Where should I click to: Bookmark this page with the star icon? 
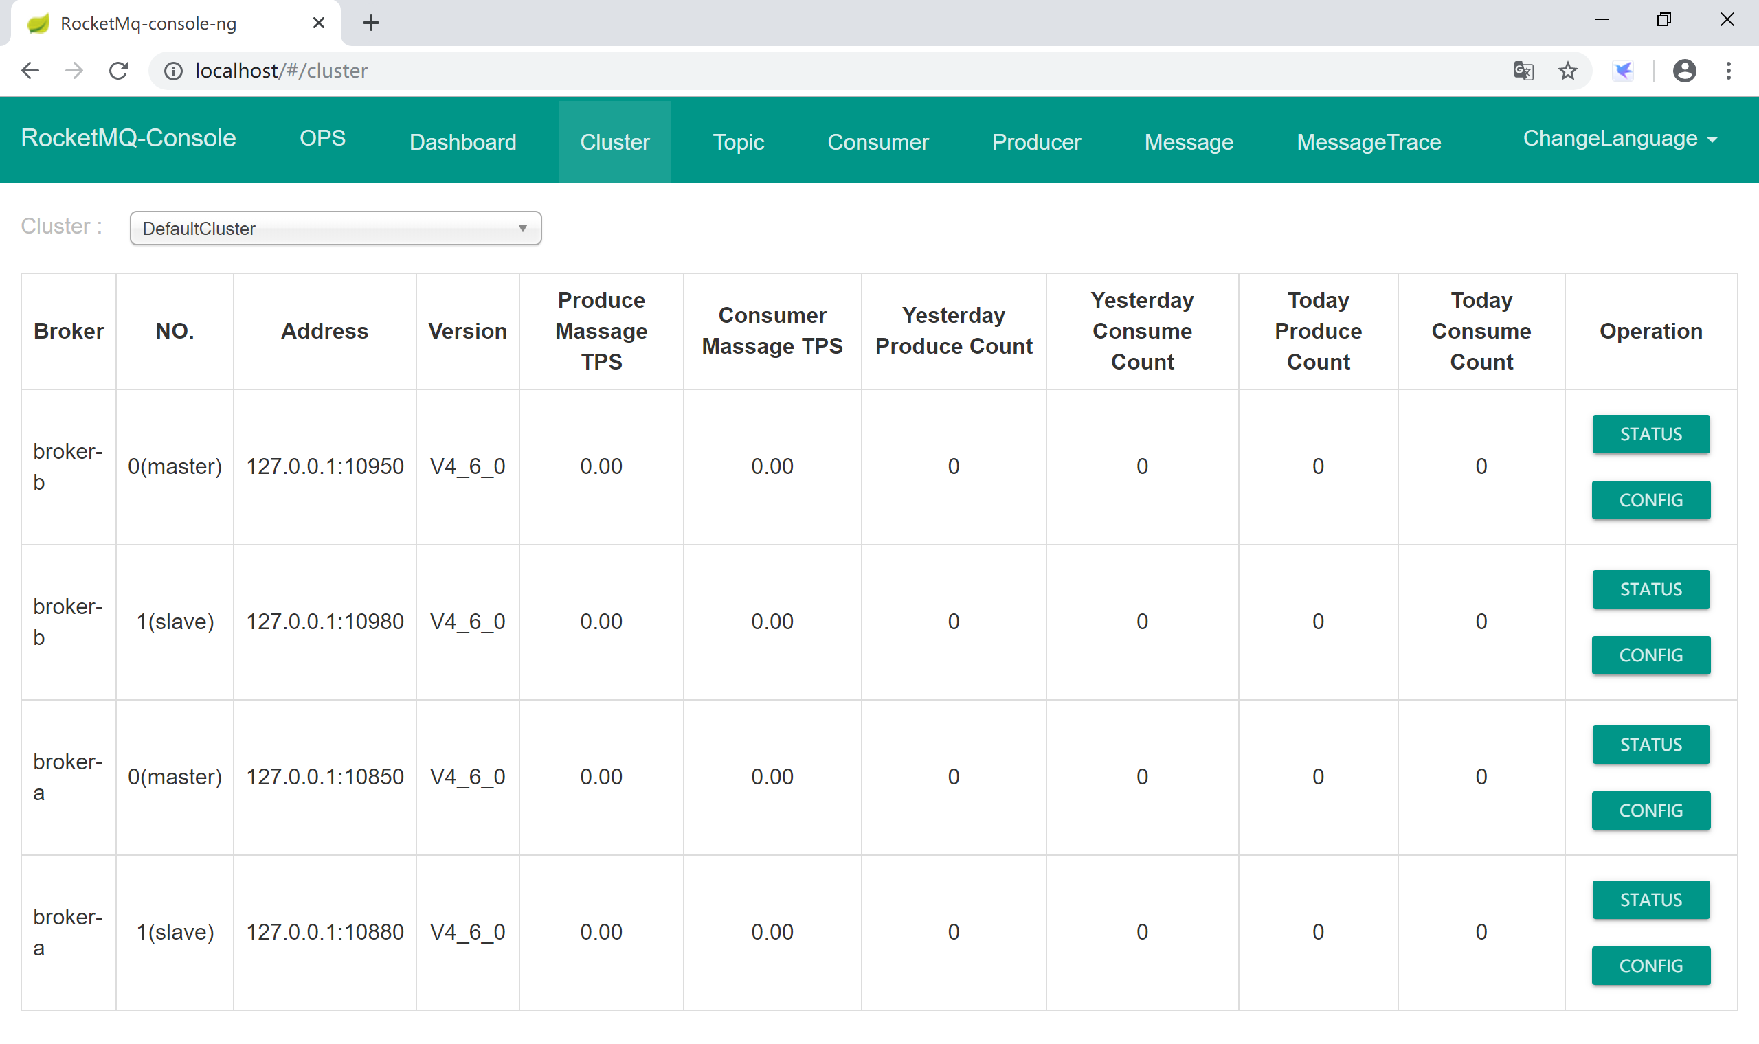point(1567,70)
